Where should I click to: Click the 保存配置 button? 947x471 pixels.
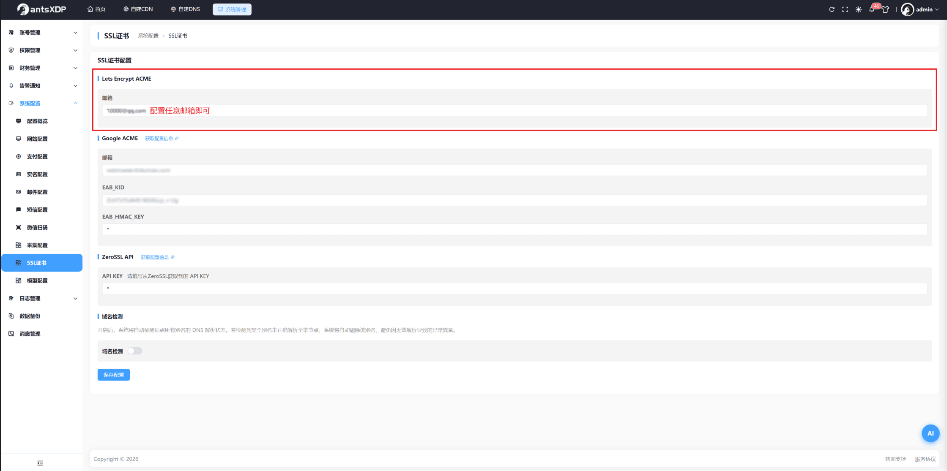(x=114, y=375)
